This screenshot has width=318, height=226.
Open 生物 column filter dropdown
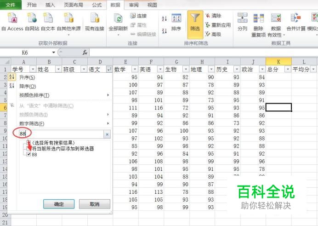pyautogui.click(x=186, y=70)
